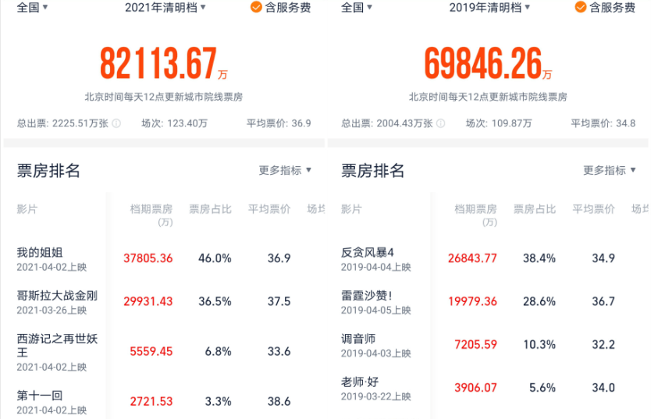Screen dimensions: 651x419
Task: Click 影片 column header in 2021 table
Action: pyautogui.click(x=27, y=209)
